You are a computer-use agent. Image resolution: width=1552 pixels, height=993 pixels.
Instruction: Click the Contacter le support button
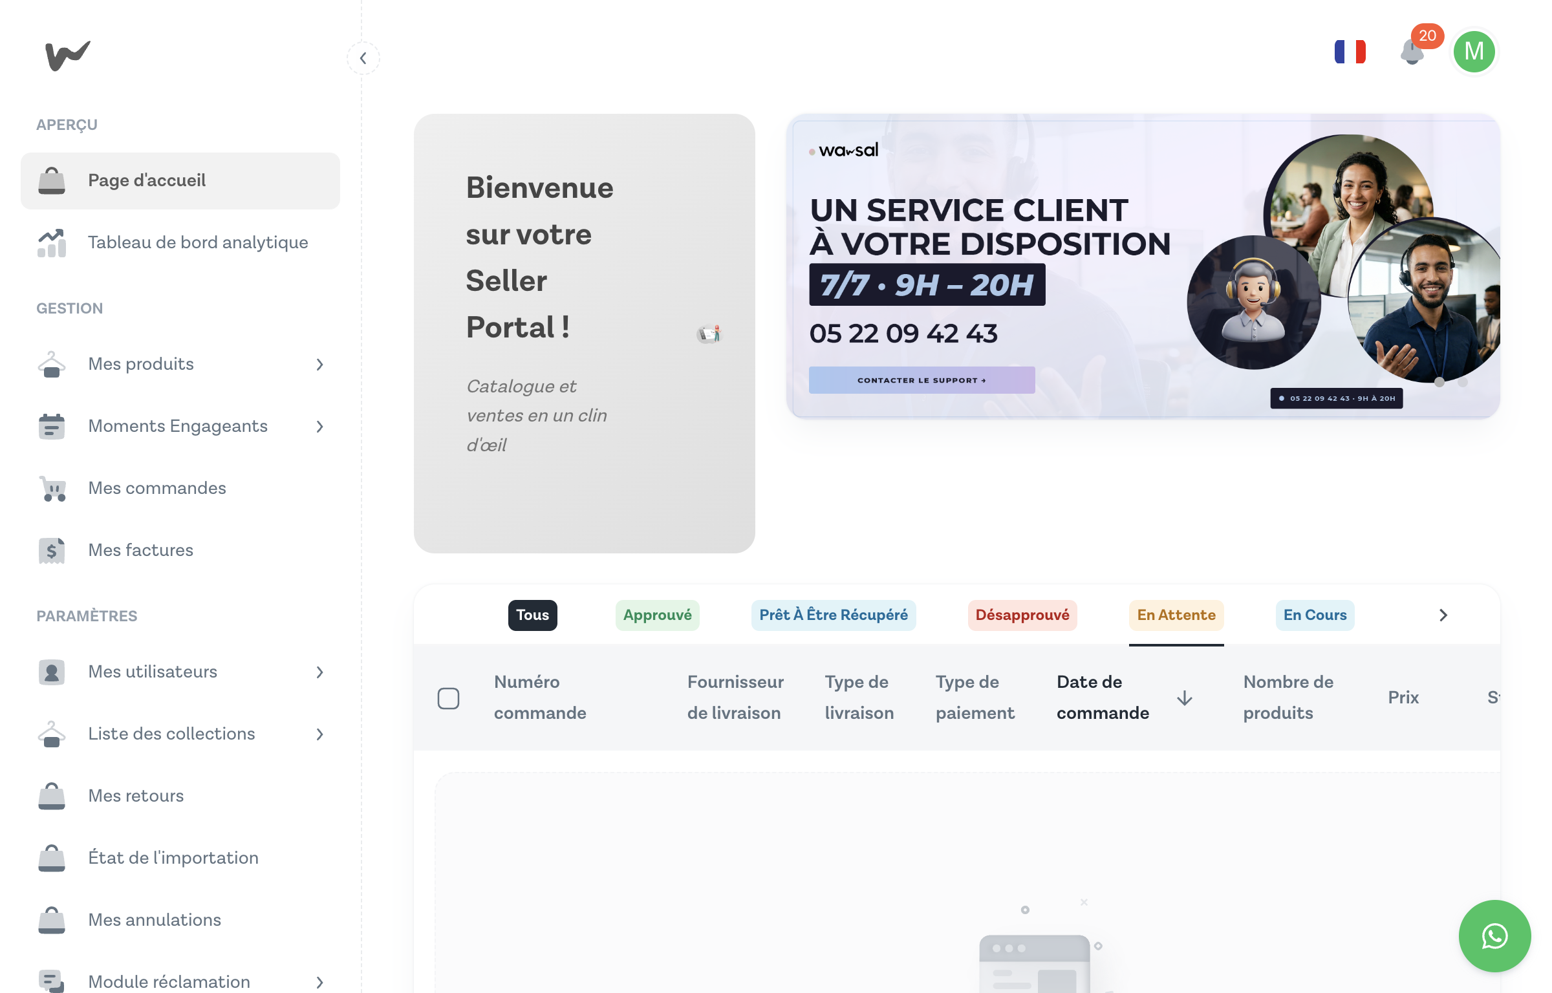(x=921, y=380)
